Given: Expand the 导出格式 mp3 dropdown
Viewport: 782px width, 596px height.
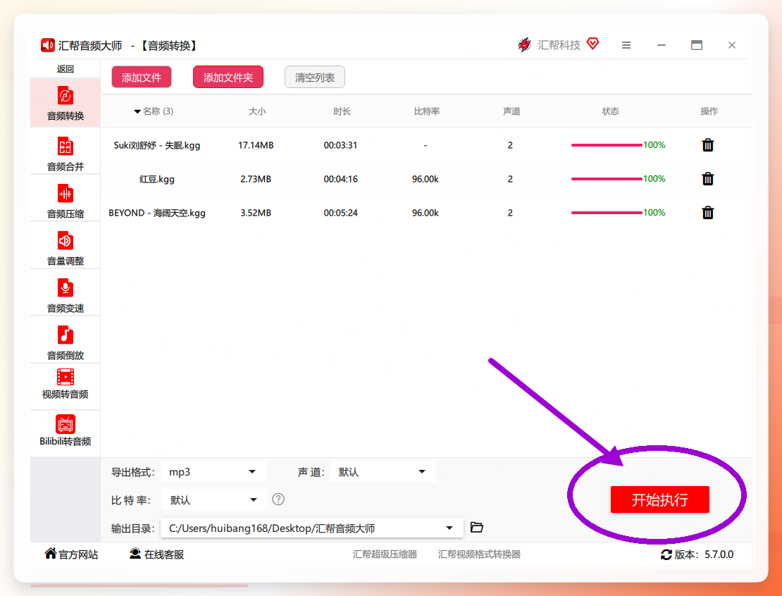Looking at the screenshot, I should [x=213, y=472].
